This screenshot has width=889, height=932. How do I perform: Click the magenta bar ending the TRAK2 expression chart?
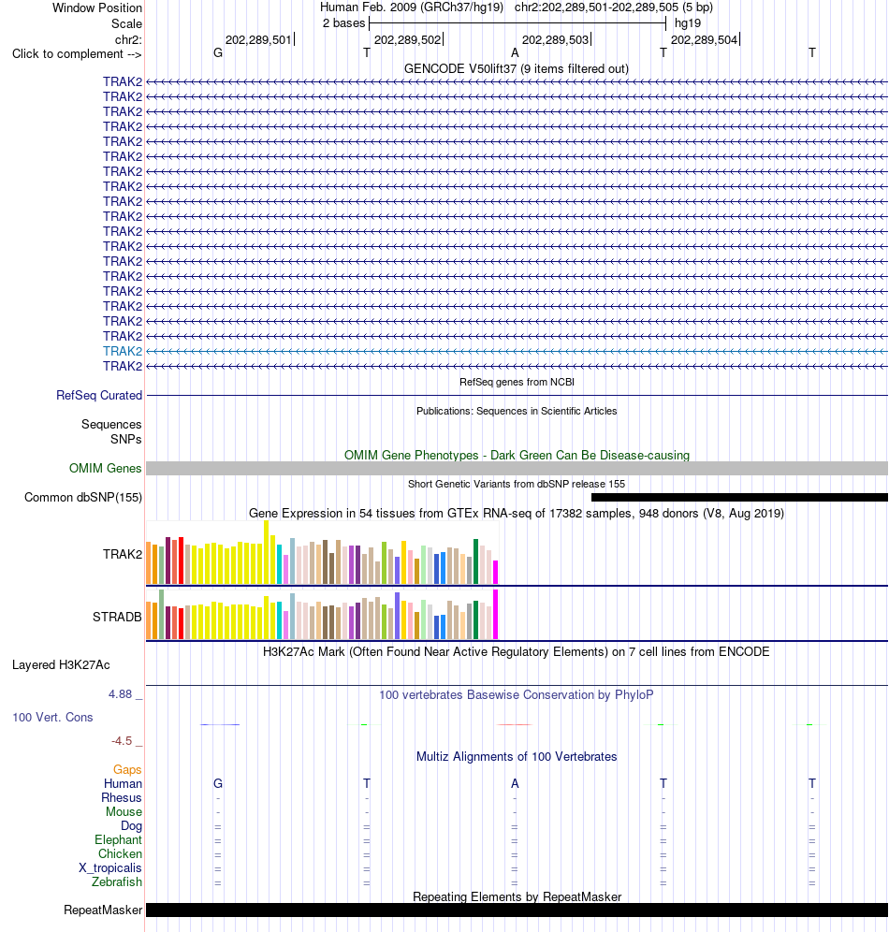pyautogui.click(x=496, y=572)
